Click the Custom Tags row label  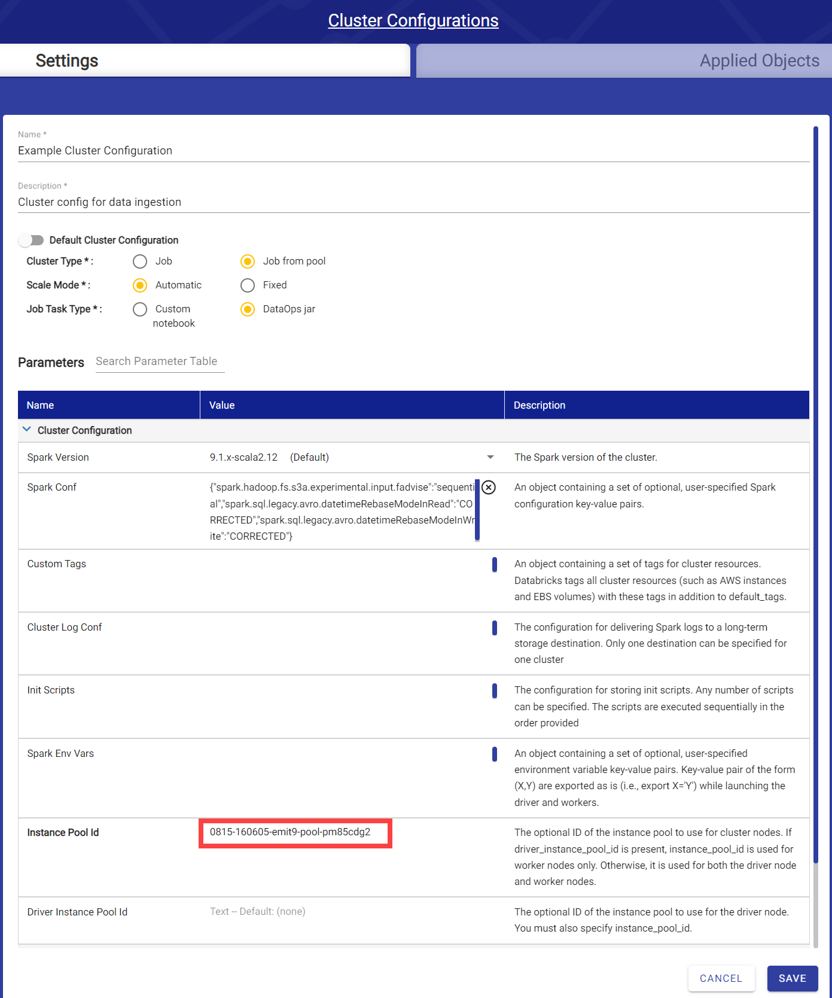click(57, 564)
